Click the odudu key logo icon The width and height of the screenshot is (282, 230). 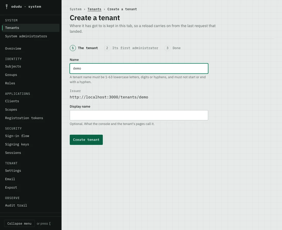click(x=7, y=7)
